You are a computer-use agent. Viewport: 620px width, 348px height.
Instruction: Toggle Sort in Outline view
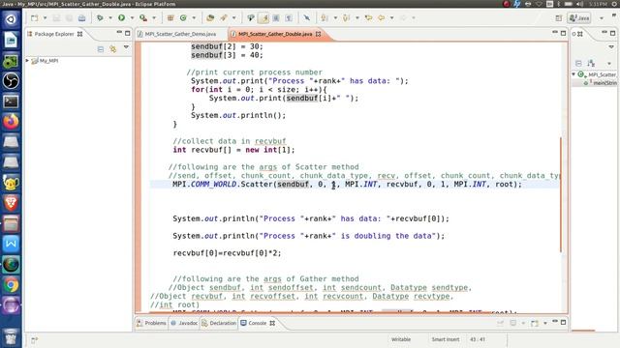tap(591, 63)
